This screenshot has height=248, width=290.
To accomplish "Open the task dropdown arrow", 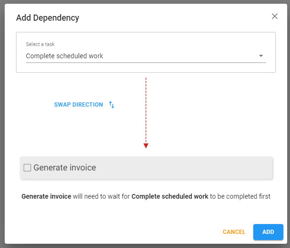I will [261, 56].
